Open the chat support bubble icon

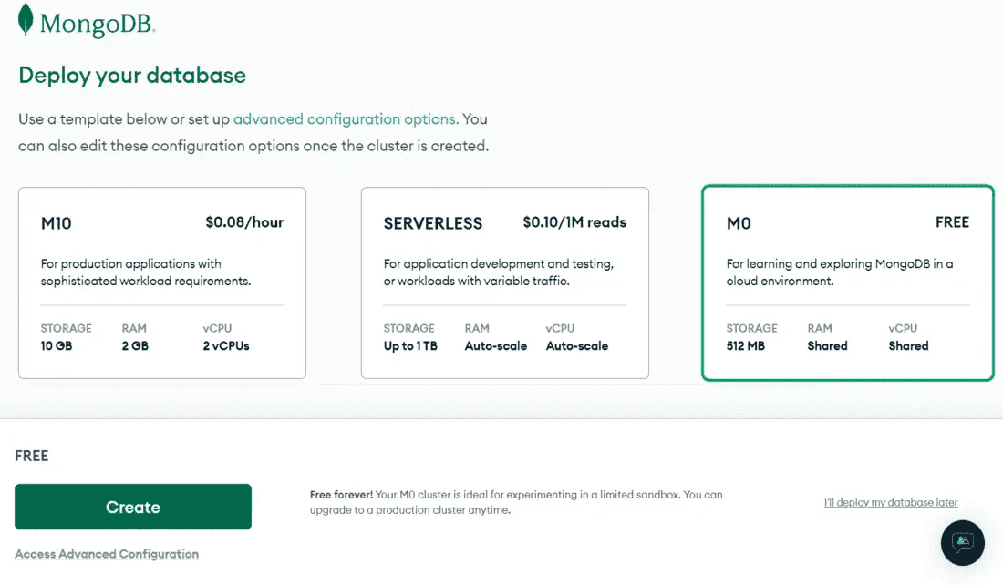pos(962,543)
